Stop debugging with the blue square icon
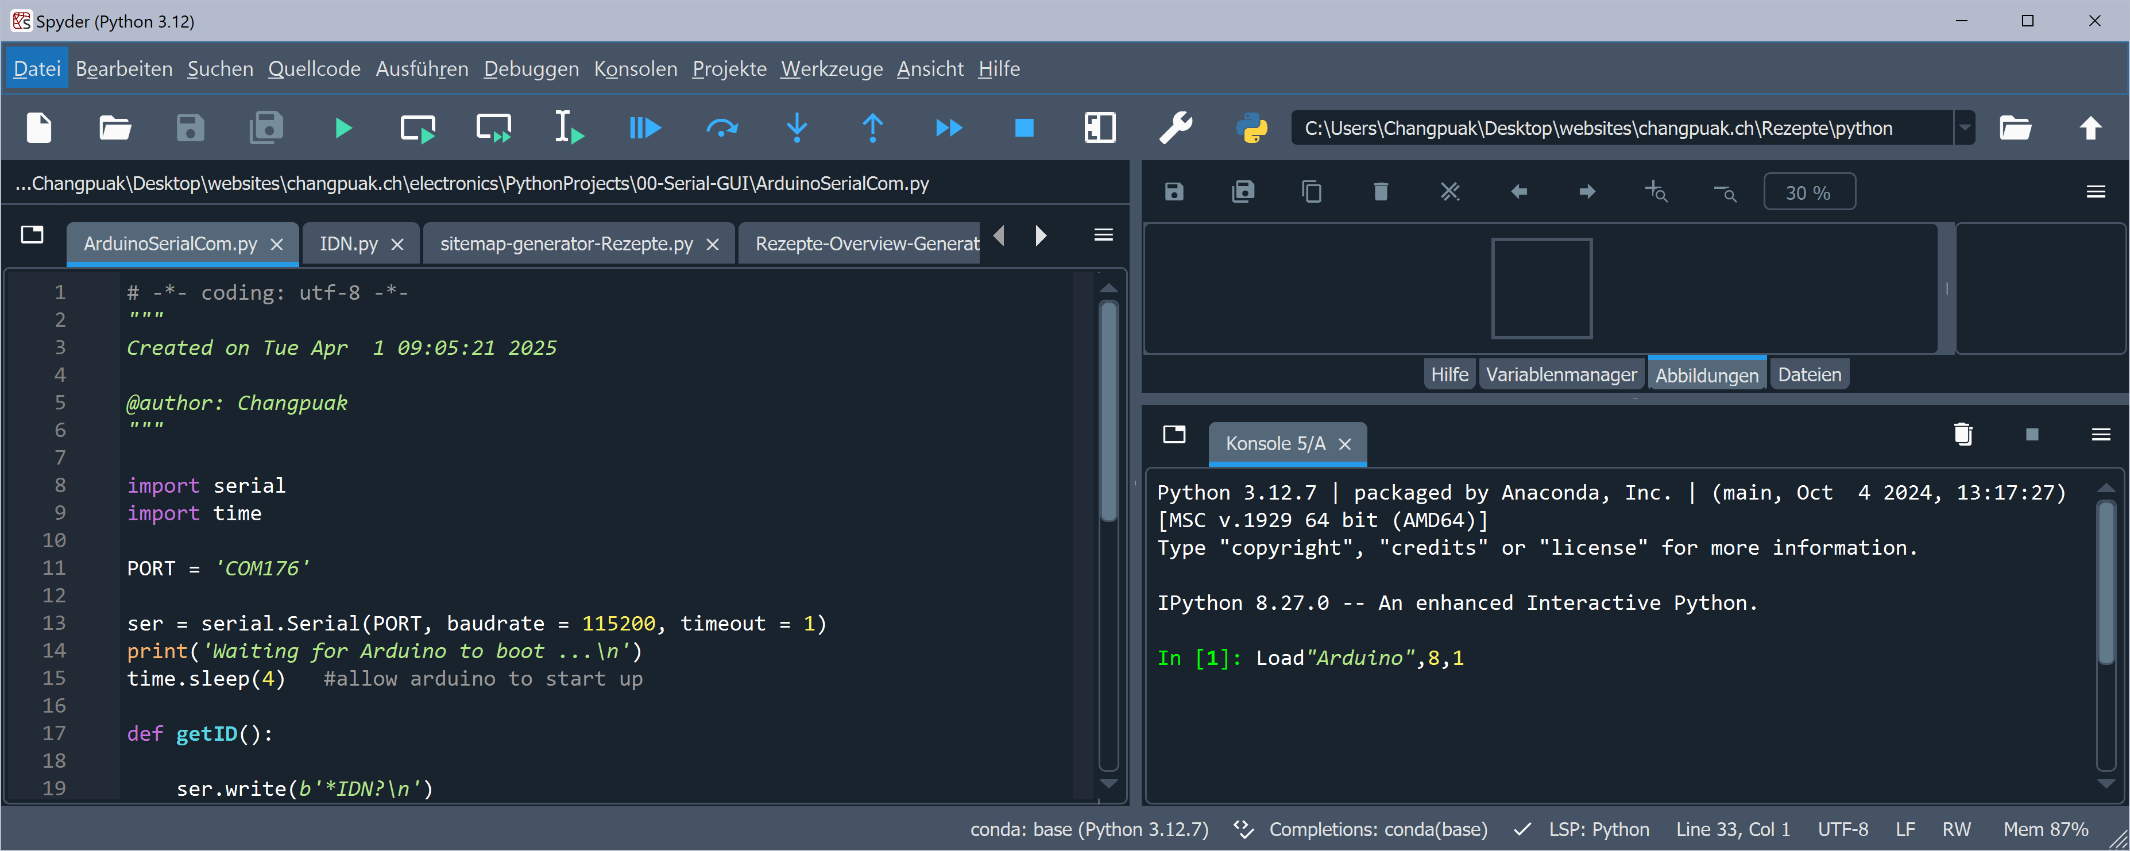 pos(1024,128)
